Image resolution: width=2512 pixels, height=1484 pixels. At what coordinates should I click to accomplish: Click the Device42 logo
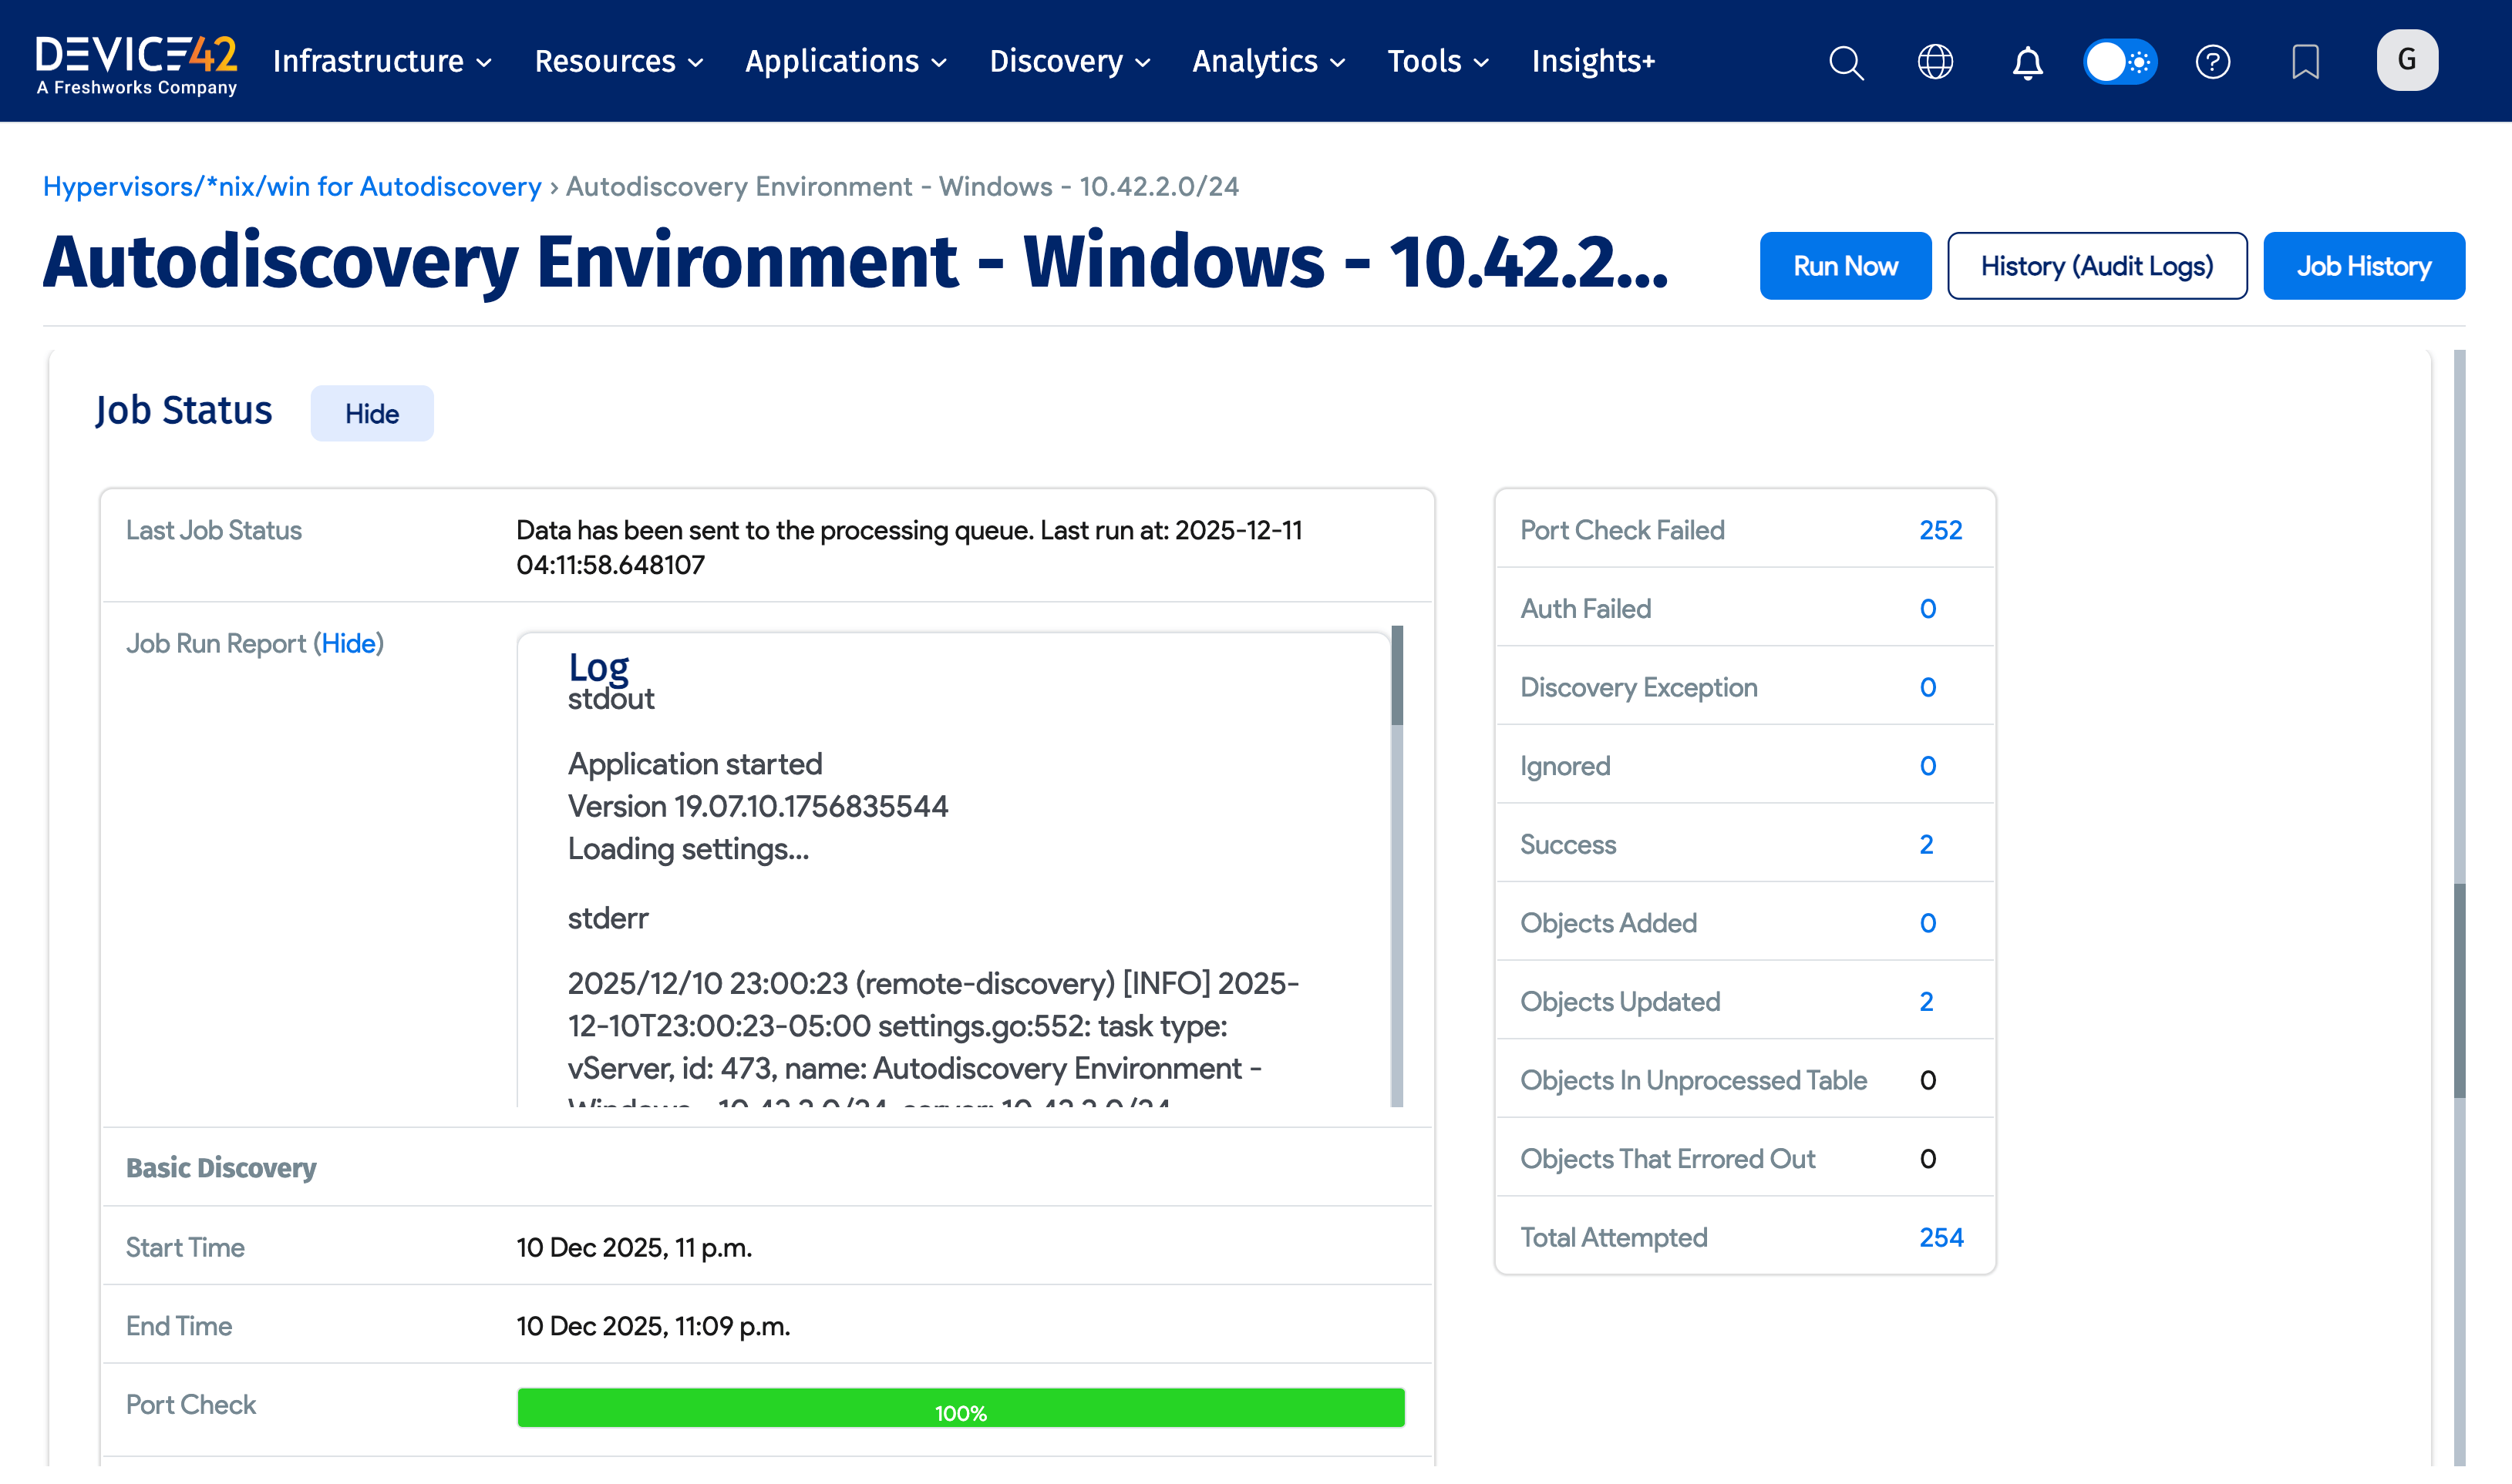[136, 63]
